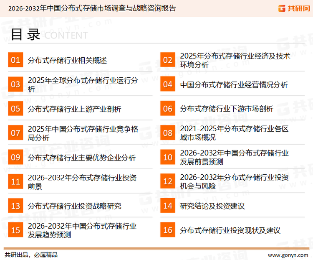Click the orange 07 chapter badge
313x260 pixels.
coord(15,133)
